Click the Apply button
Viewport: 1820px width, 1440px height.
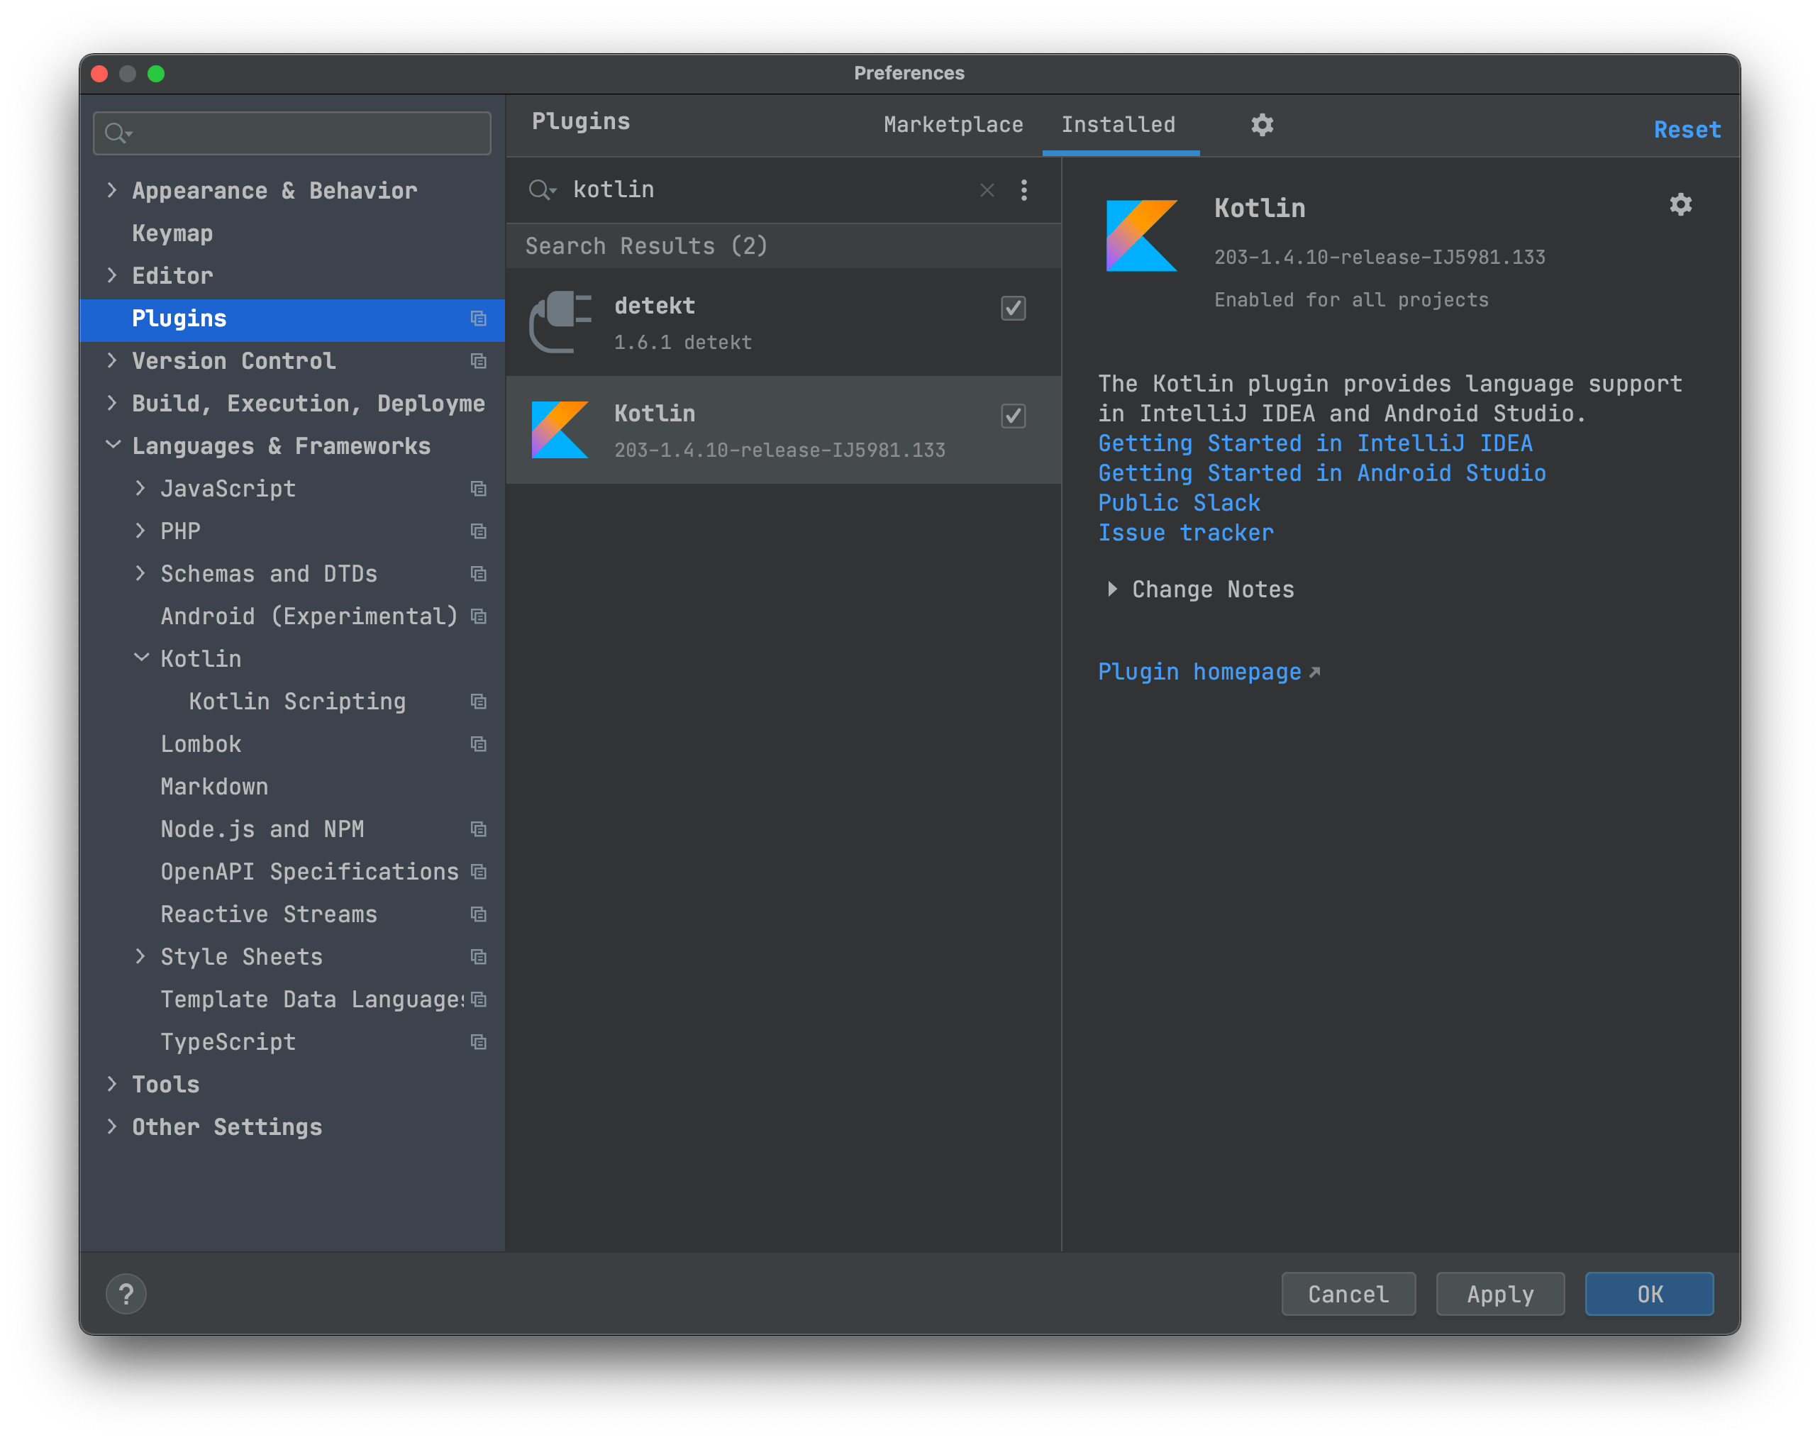pyautogui.click(x=1499, y=1293)
